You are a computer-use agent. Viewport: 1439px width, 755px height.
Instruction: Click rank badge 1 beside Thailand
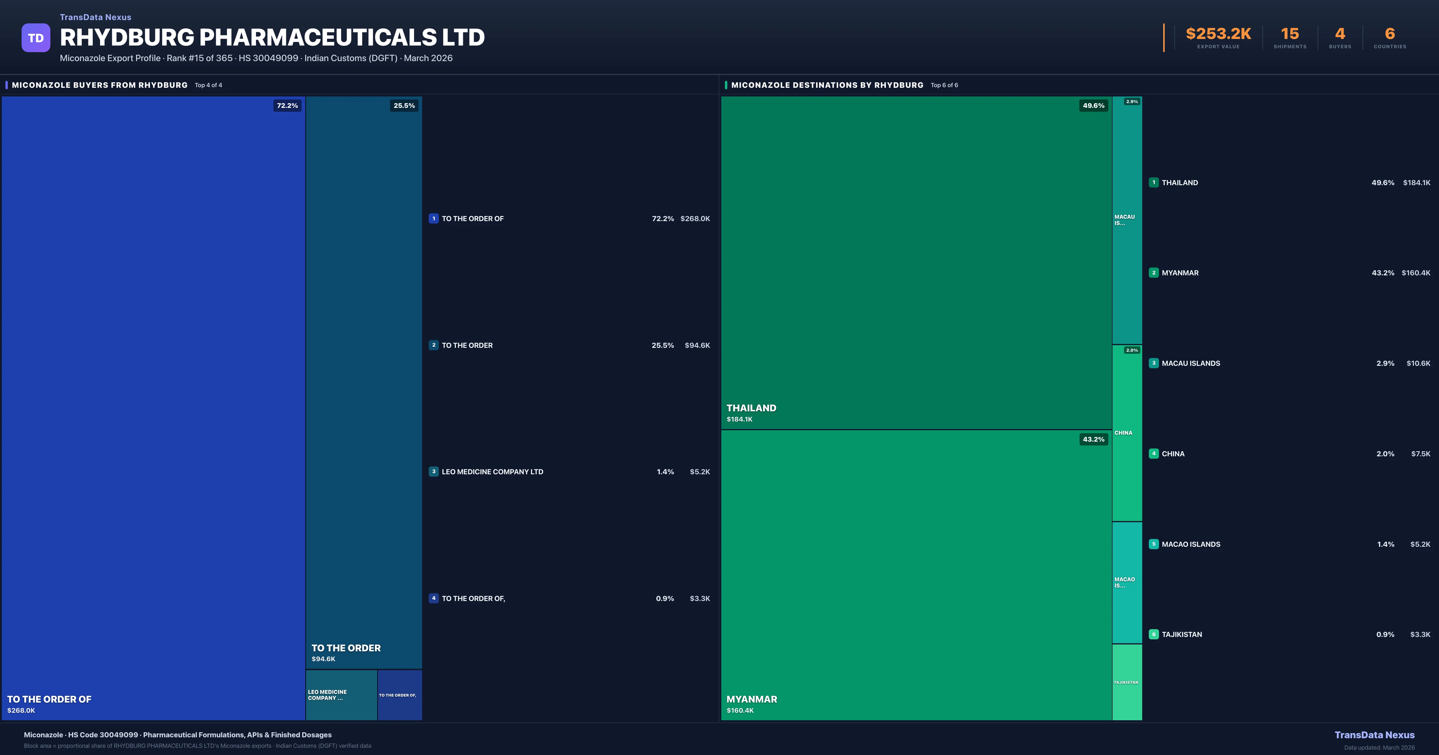(x=1154, y=182)
